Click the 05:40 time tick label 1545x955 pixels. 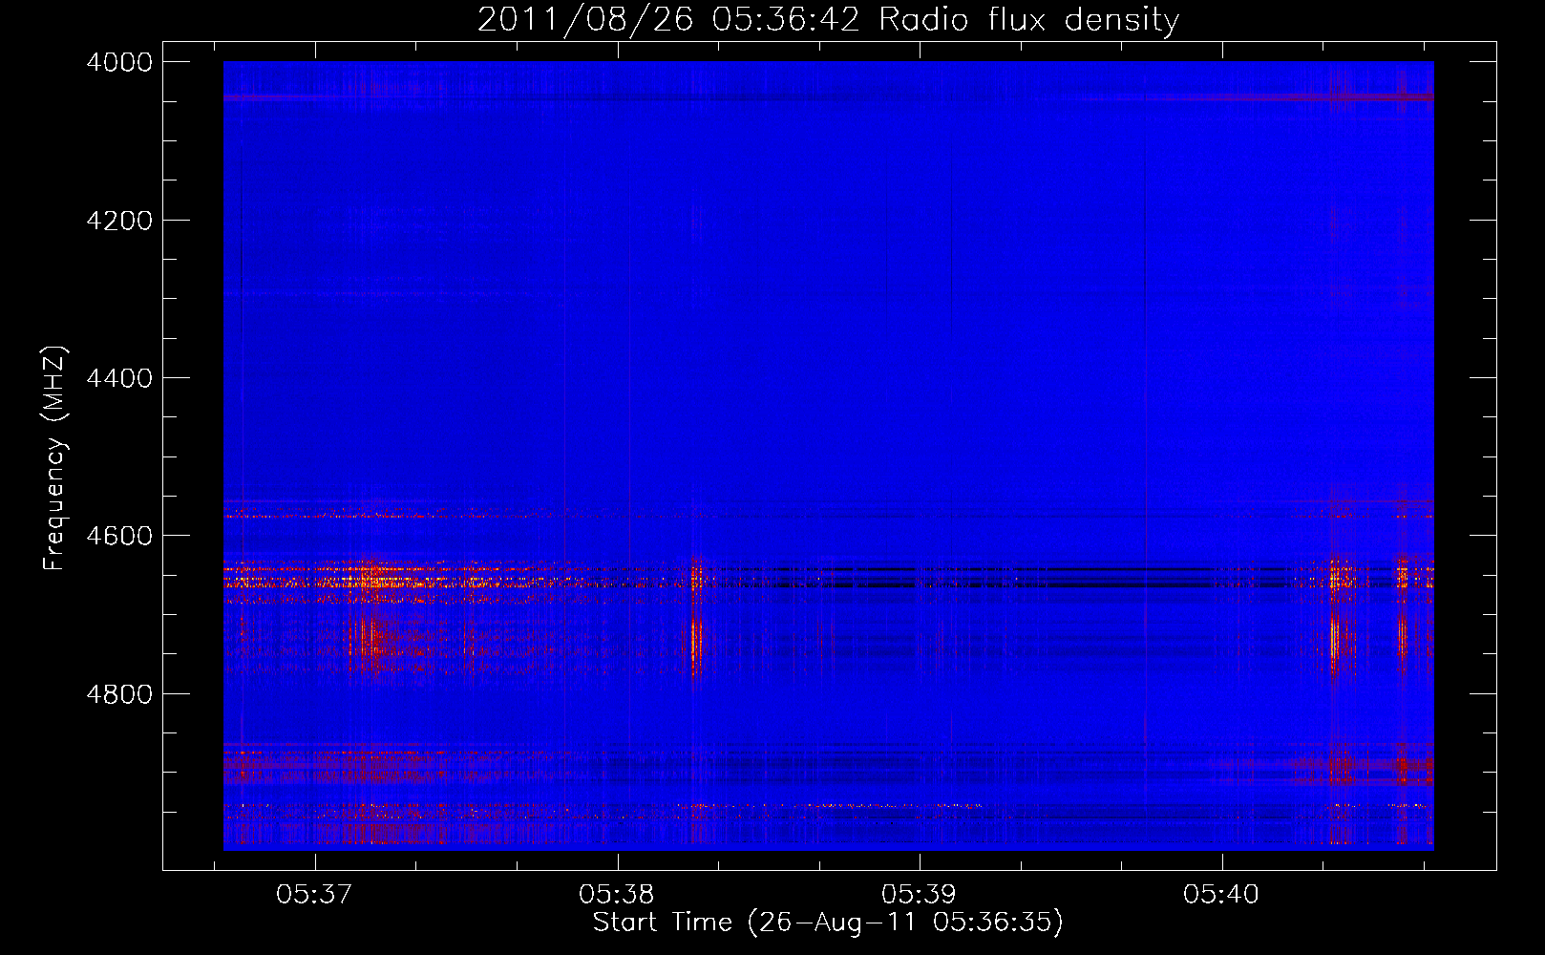tap(1221, 895)
